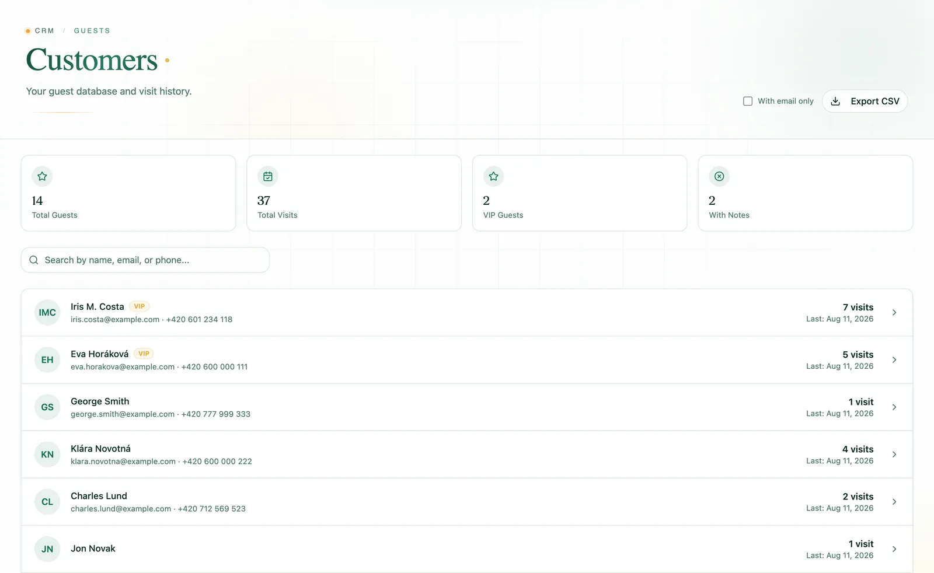Click the 5 visits count
Image resolution: width=934 pixels, height=573 pixels.
click(x=858, y=355)
